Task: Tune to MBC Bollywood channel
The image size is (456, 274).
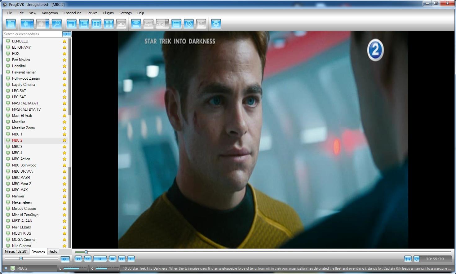Action: [x=24, y=165]
